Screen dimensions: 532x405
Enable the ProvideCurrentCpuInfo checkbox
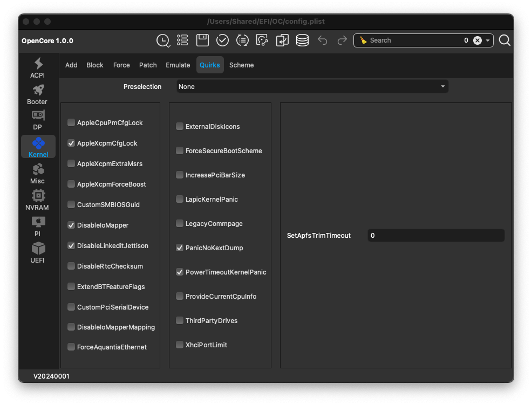[180, 296]
